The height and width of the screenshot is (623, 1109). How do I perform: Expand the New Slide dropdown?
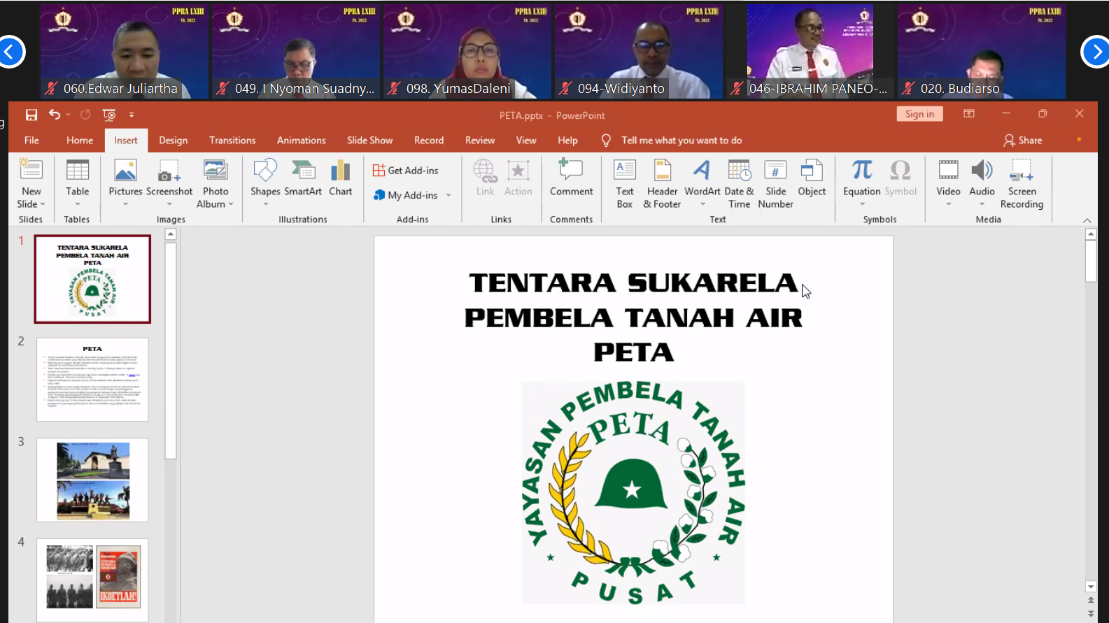(x=31, y=204)
